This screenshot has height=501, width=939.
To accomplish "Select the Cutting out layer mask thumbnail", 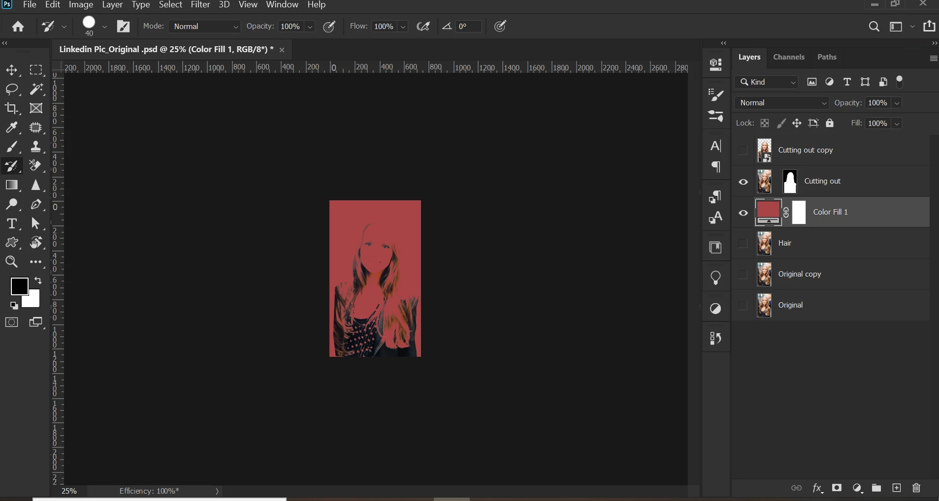I will 790,182.
